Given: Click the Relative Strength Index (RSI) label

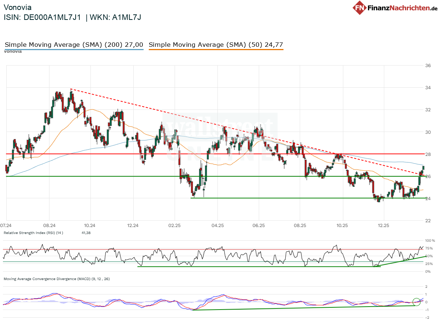Looking at the screenshot, I should click(33, 233).
